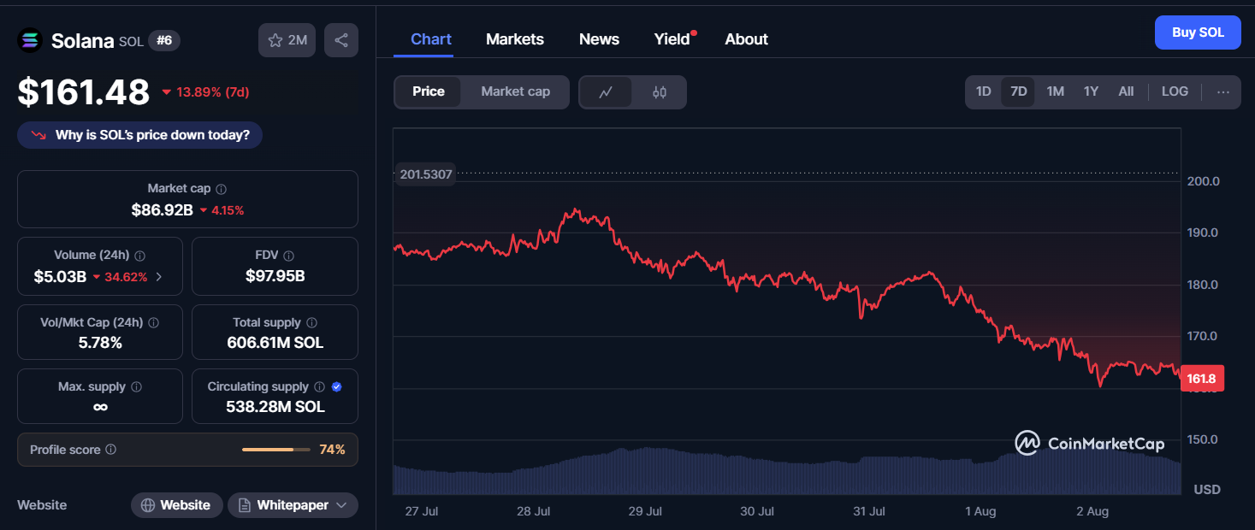
Task: Click the $86.92B market cap value
Action: (163, 209)
